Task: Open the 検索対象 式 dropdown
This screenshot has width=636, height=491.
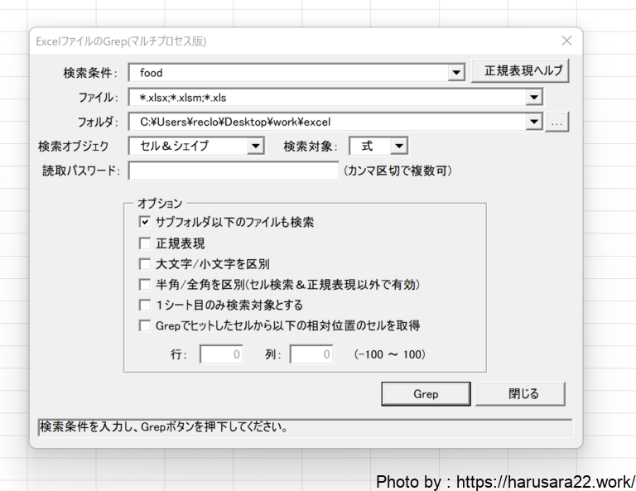Action: (x=399, y=147)
